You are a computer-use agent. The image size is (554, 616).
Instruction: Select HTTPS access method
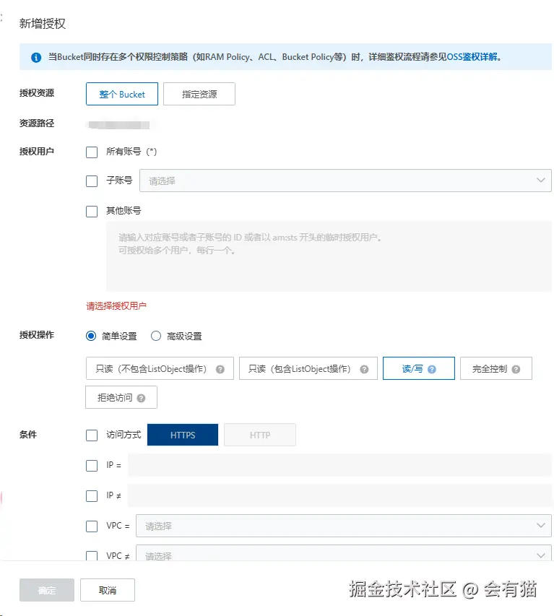(183, 435)
